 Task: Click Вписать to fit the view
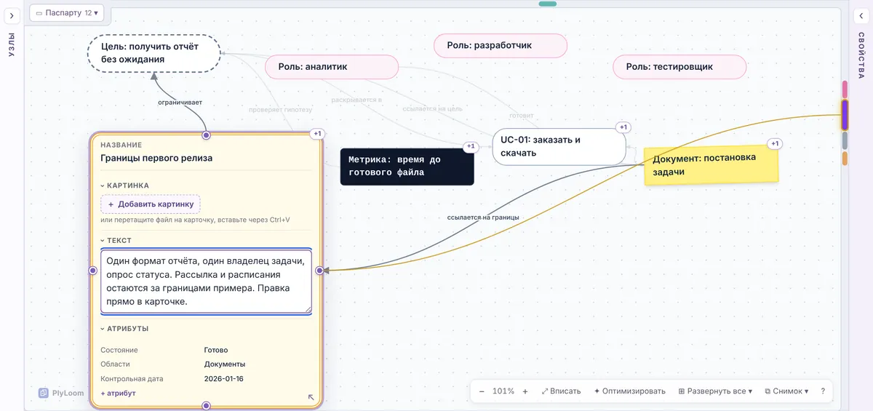pyautogui.click(x=561, y=391)
